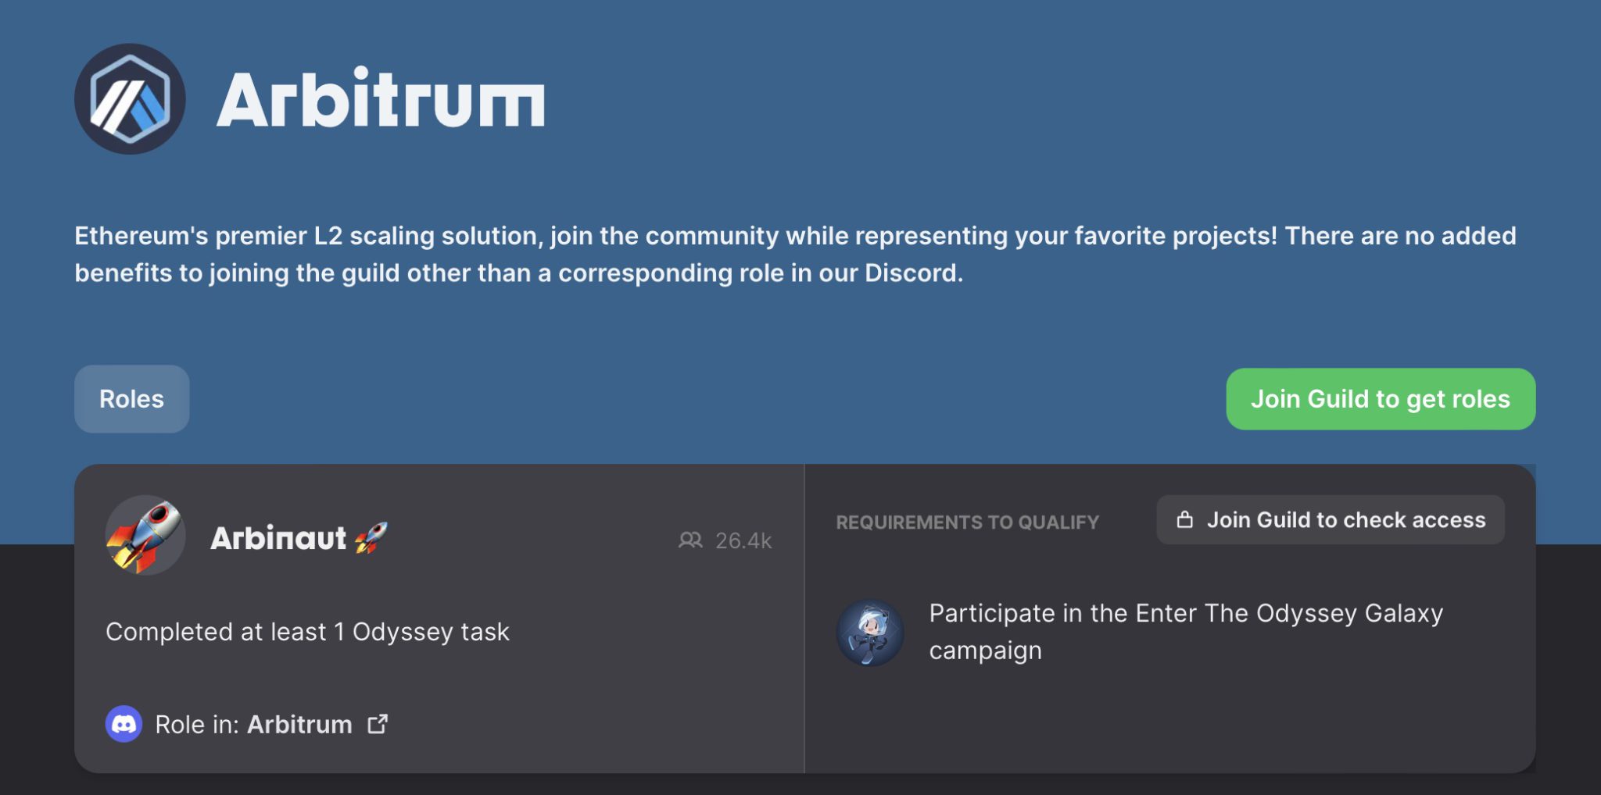The image size is (1601, 795).
Task: Click the Galaxy campaign astronaut avatar
Action: coord(870,633)
